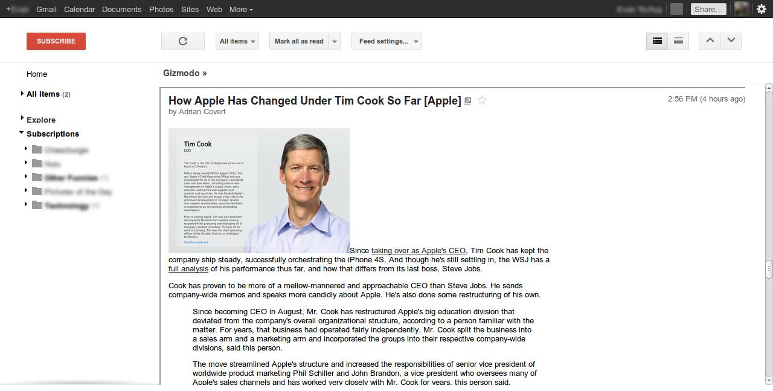
Task: Toggle the Technology folder expander
Action: pyautogui.click(x=25, y=204)
